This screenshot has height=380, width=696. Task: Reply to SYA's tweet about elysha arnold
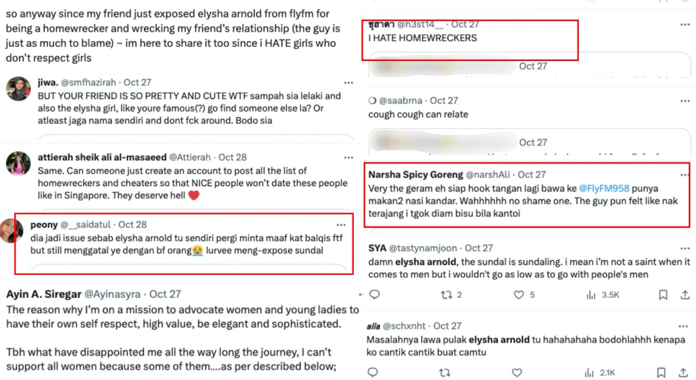tap(374, 295)
